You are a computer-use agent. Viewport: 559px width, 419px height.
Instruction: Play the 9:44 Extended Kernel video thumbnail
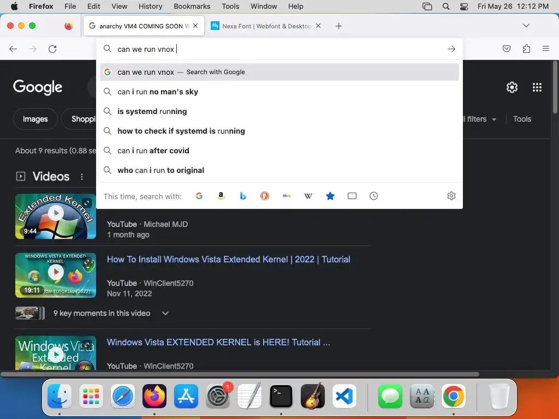(56, 216)
